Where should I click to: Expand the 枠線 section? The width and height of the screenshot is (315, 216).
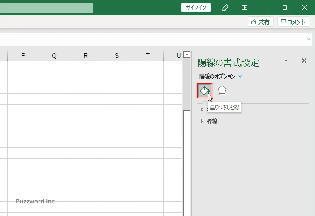(x=202, y=121)
